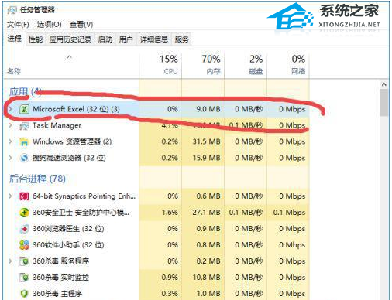Open the 文件(F) menu
The width and height of the screenshot is (392, 300).
[18, 25]
